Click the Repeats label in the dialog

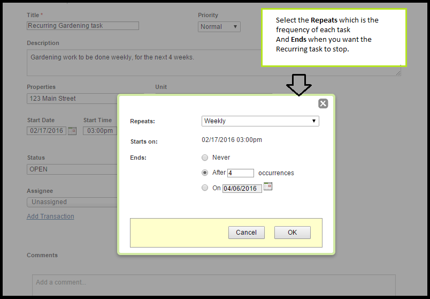142,121
